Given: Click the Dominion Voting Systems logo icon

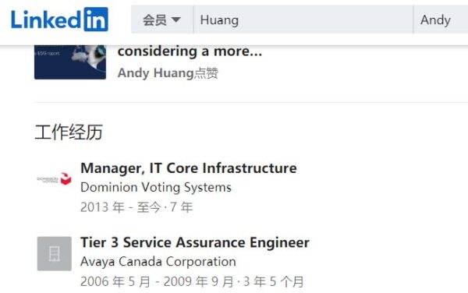Looking at the screenshot, I should (x=55, y=179).
